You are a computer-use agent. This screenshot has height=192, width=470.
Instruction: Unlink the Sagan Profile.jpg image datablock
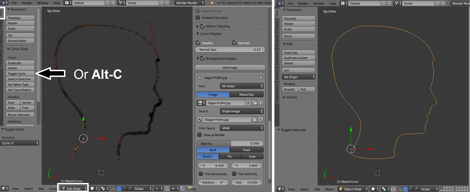[x=261, y=103]
